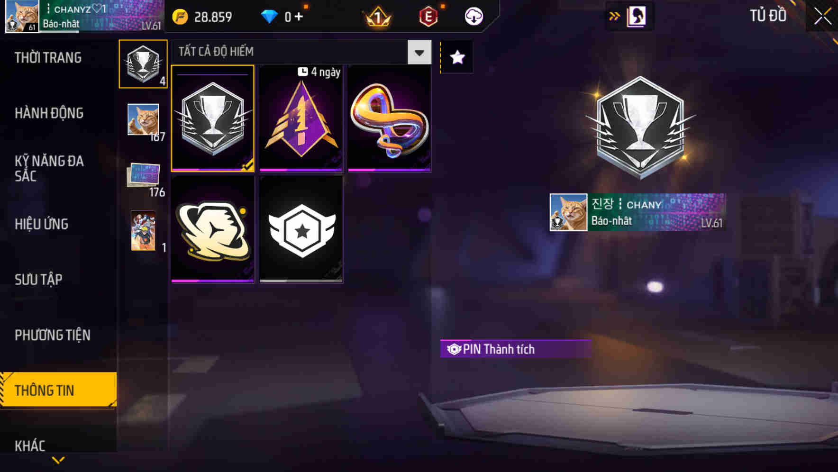
Task: Open the red E hexagon icon
Action: click(x=428, y=17)
